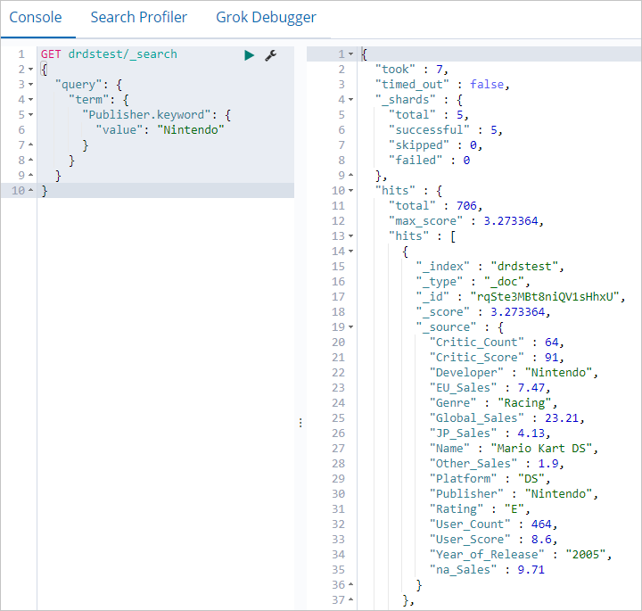Image resolution: width=642 pixels, height=611 pixels.
Task: Toggle the fold arrow at response line 9
Action: [x=351, y=175]
